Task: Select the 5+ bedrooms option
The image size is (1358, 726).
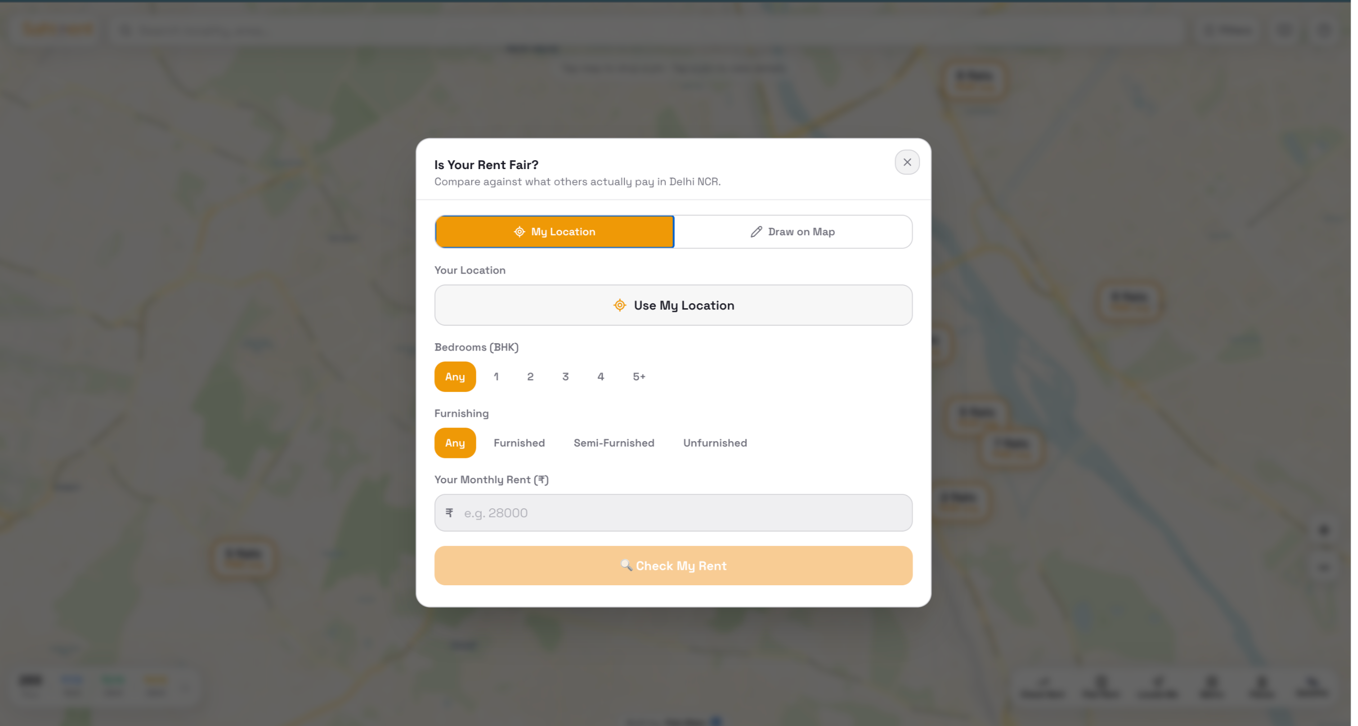Action: (x=639, y=377)
